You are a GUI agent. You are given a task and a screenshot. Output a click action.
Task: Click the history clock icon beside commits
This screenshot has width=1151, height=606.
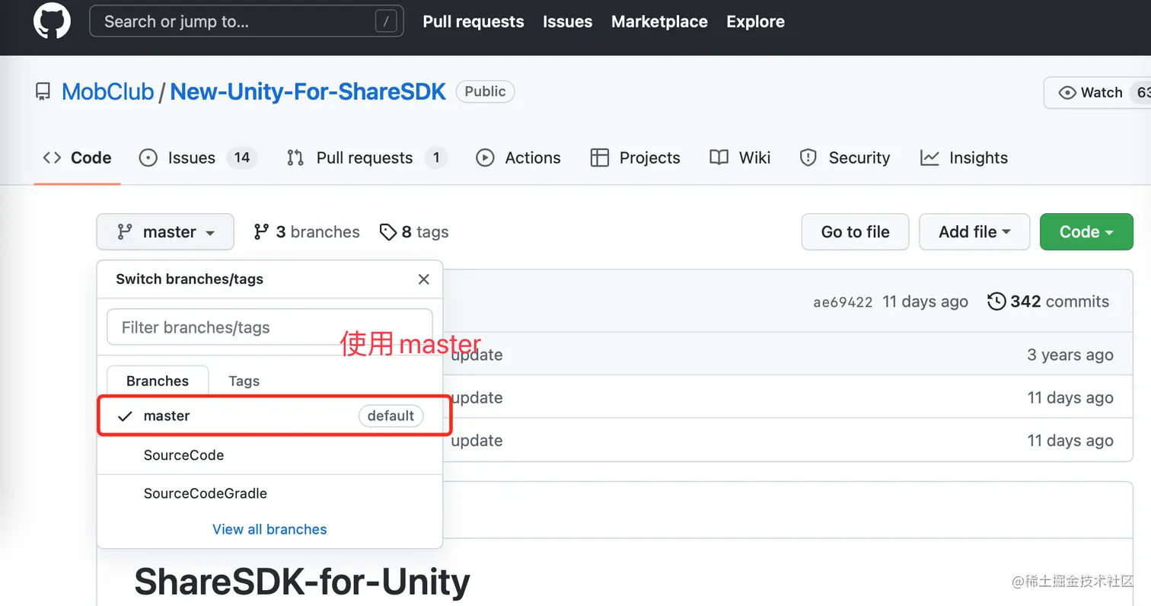(x=996, y=301)
